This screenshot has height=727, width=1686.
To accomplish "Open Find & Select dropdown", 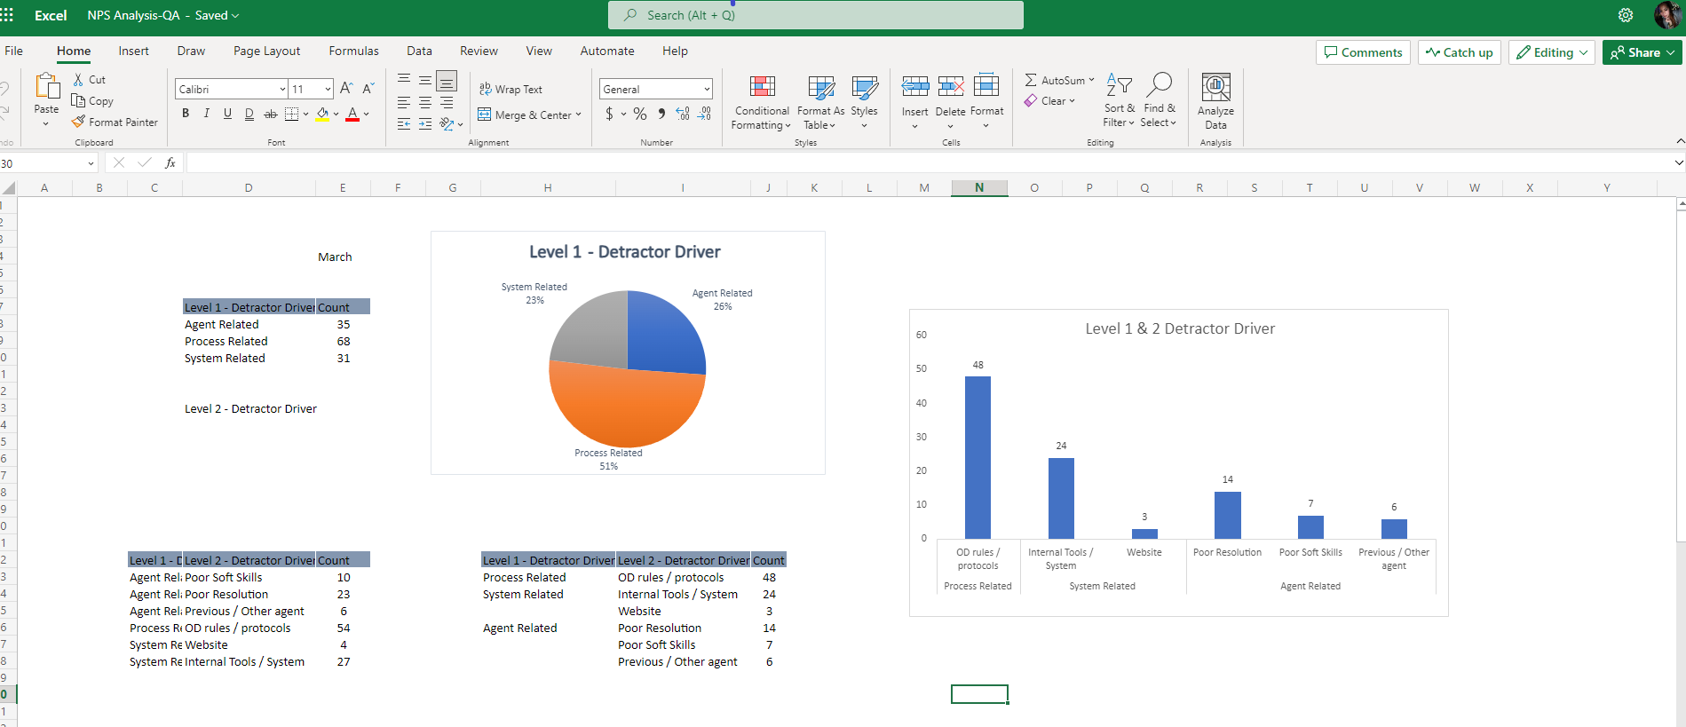I will click(x=1159, y=101).
